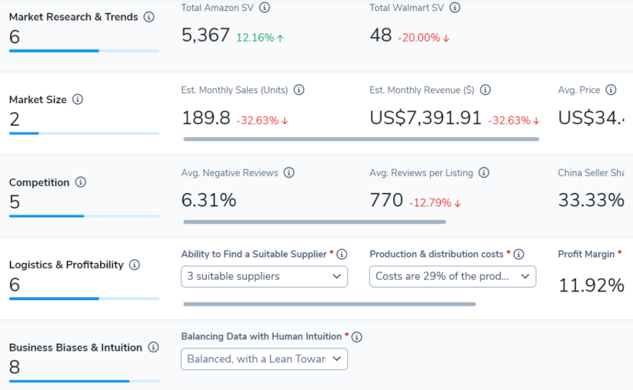This screenshot has width=633, height=390.
Task: Click Logistics & Profitability info icon
Action: click(135, 265)
